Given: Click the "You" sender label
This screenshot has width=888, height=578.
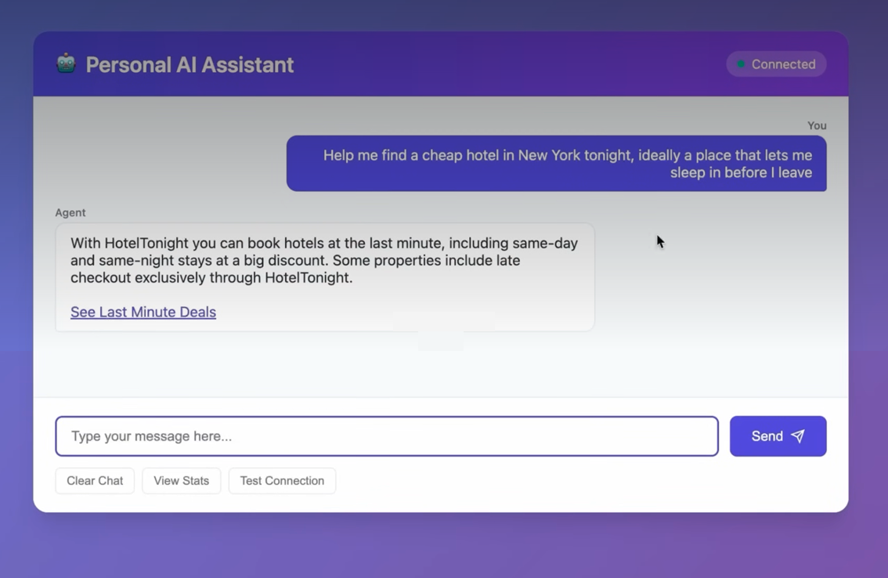Looking at the screenshot, I should tap(817, 125).
